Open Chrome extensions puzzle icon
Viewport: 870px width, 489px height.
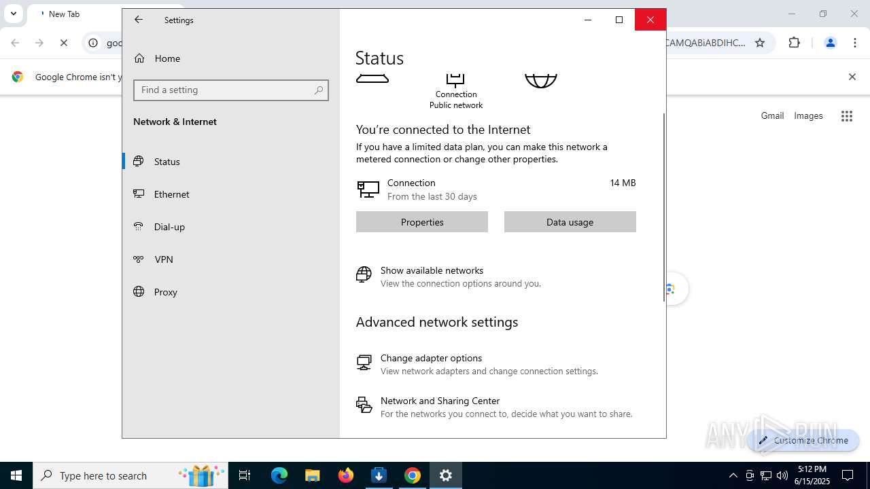point(795,43)
